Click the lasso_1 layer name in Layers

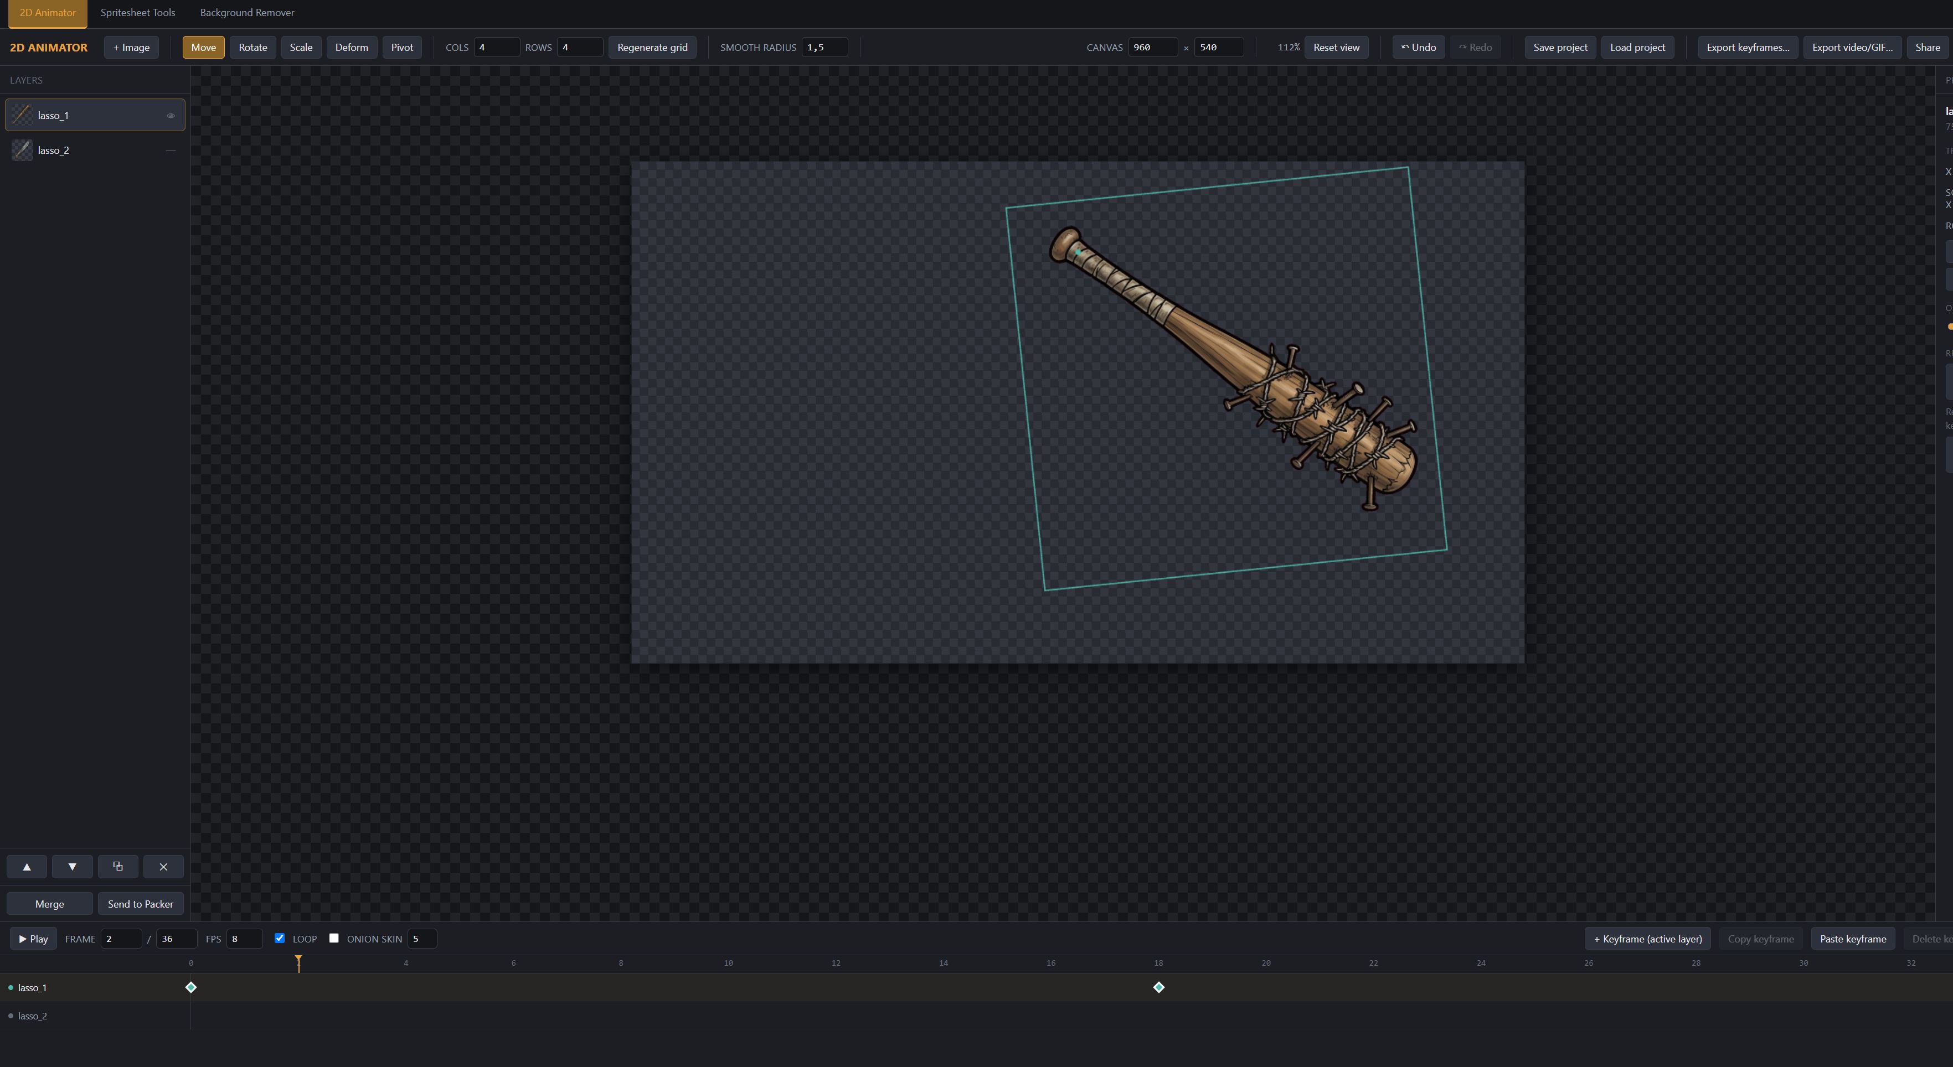53,115
